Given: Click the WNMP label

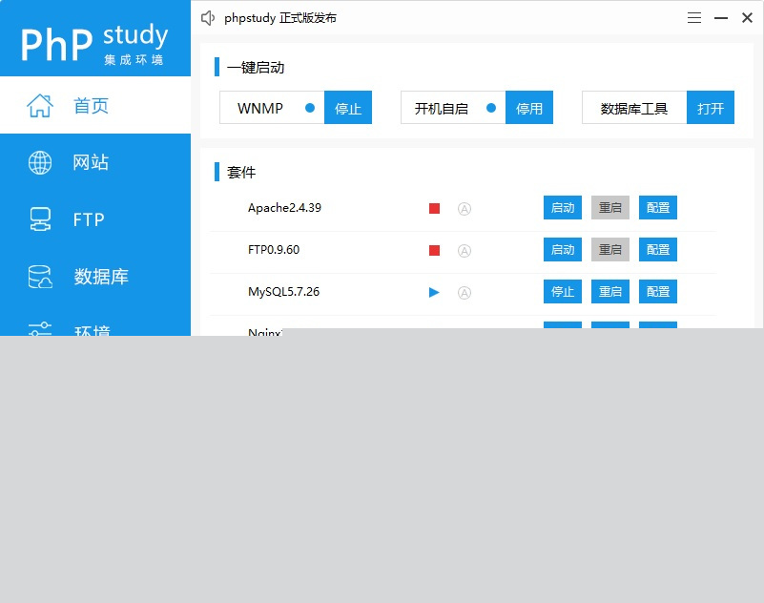Looking at the screenshot, I should click(259, 108).
